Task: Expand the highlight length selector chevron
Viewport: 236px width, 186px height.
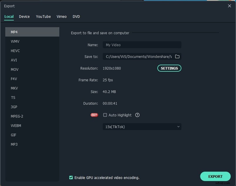Action: [x=178, y=127]
